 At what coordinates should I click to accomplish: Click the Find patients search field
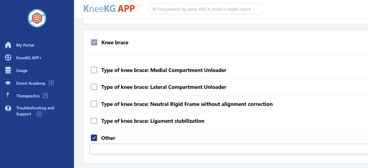206,9
